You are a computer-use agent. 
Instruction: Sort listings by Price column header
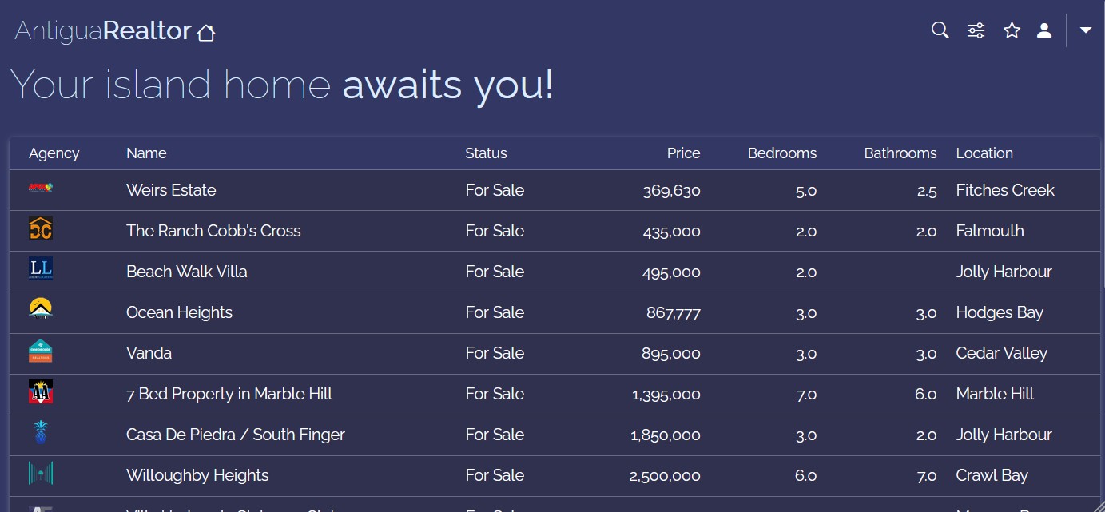[683, 153]
